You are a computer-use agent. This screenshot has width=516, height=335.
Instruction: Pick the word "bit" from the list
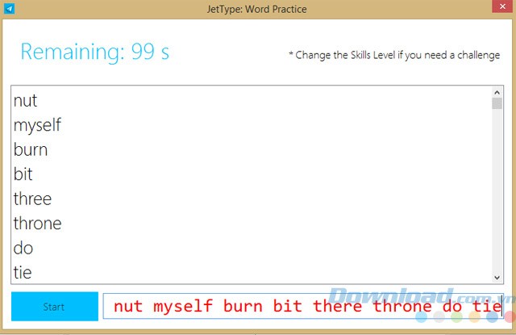click(x=23, y=174)
